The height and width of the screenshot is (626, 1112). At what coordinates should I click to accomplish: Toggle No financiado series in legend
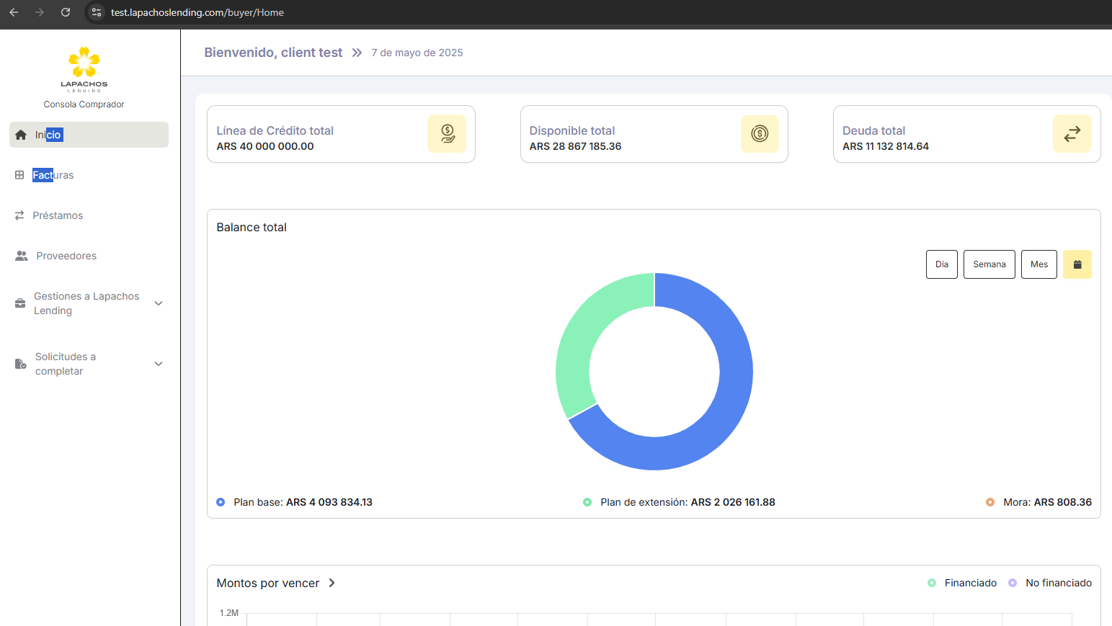click(x=1050, y=583)
